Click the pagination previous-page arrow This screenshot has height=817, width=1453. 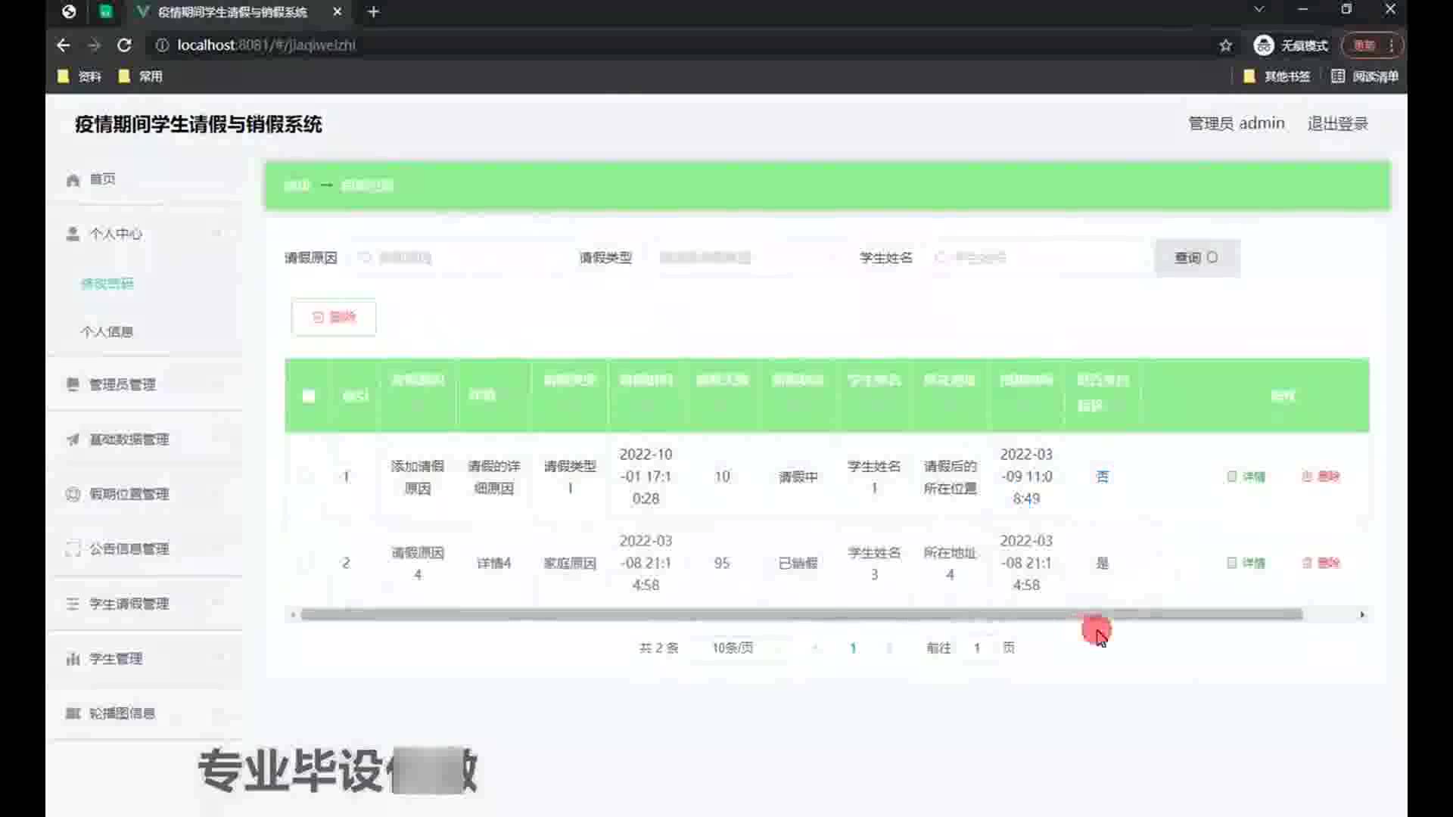click(x=816, y=648)
